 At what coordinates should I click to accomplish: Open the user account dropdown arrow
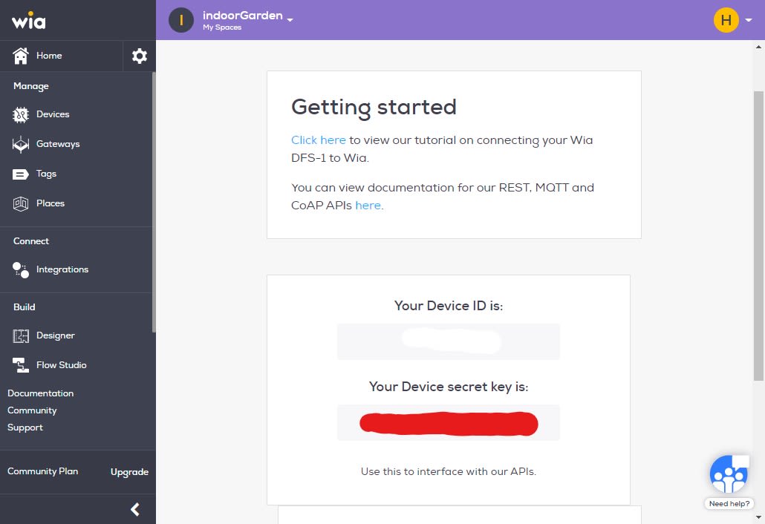pos(749,20)
